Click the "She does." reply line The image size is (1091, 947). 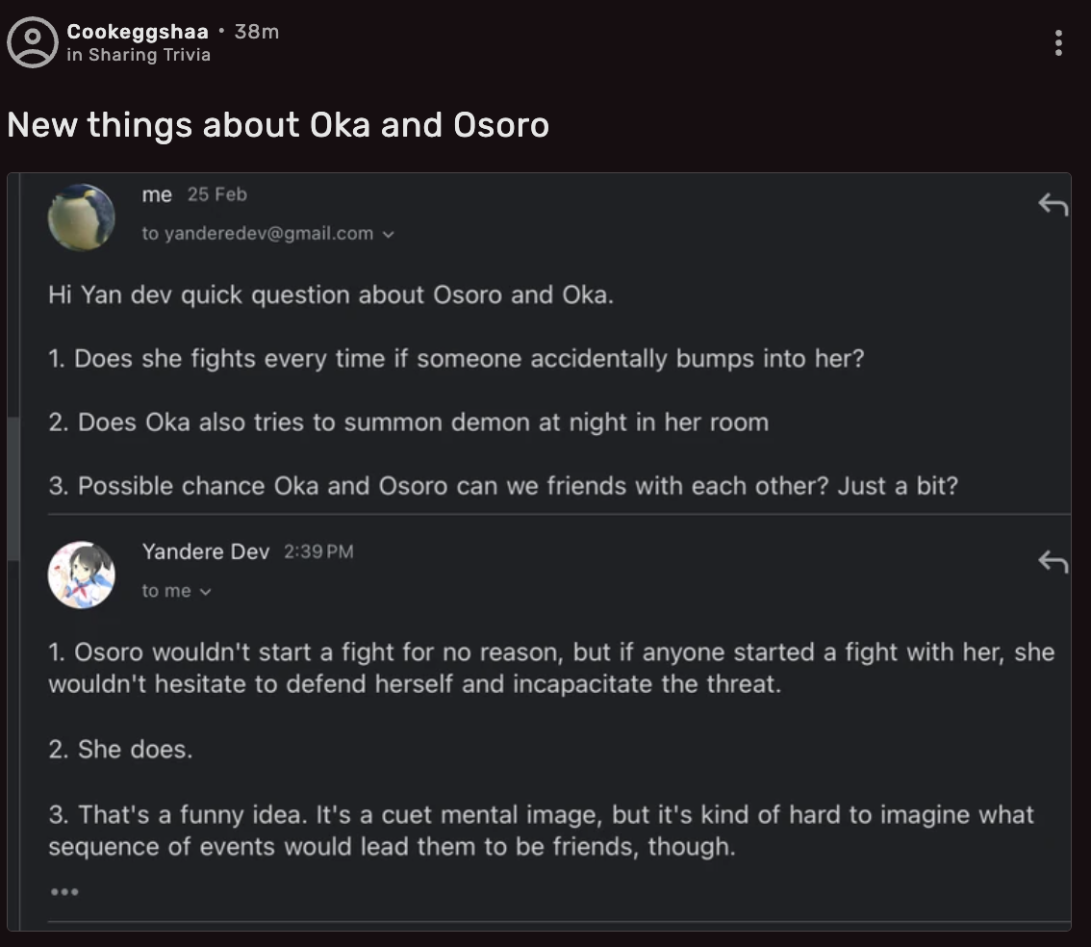pyautogui.click(x=121, y=749)
